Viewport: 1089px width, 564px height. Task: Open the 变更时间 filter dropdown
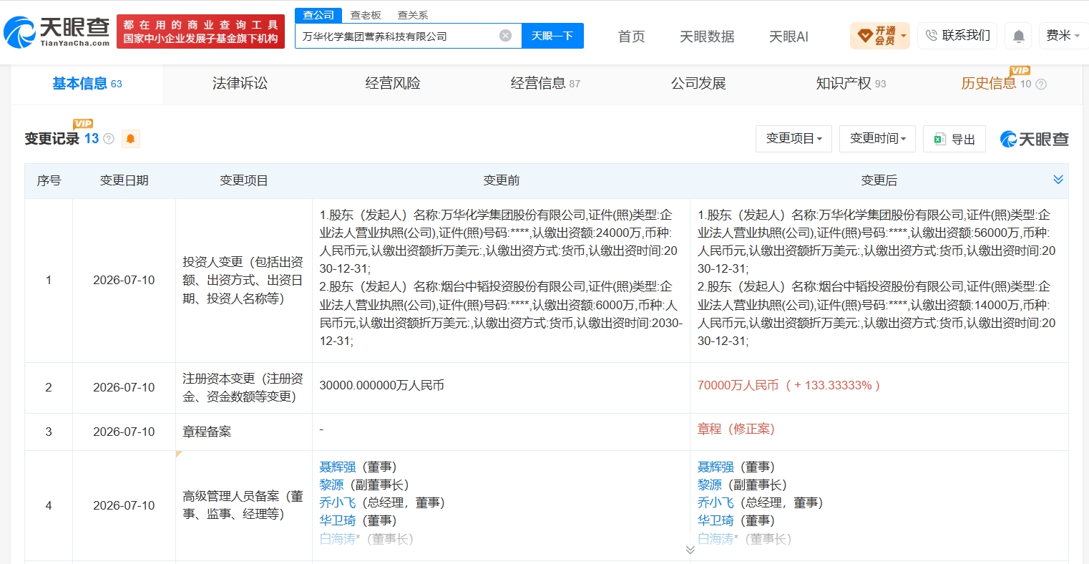click(x=878, y=139)
